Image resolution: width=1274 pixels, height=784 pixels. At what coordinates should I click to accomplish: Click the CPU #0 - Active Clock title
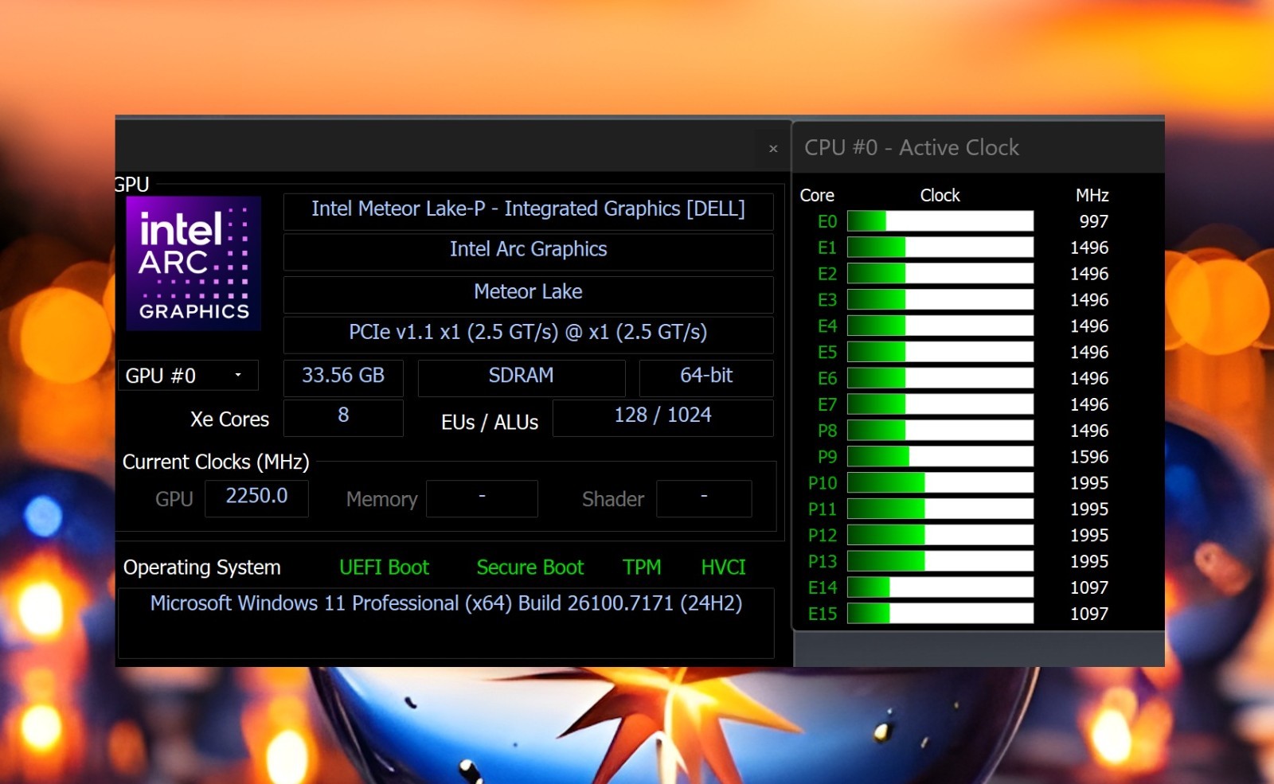tap(912, 147)
